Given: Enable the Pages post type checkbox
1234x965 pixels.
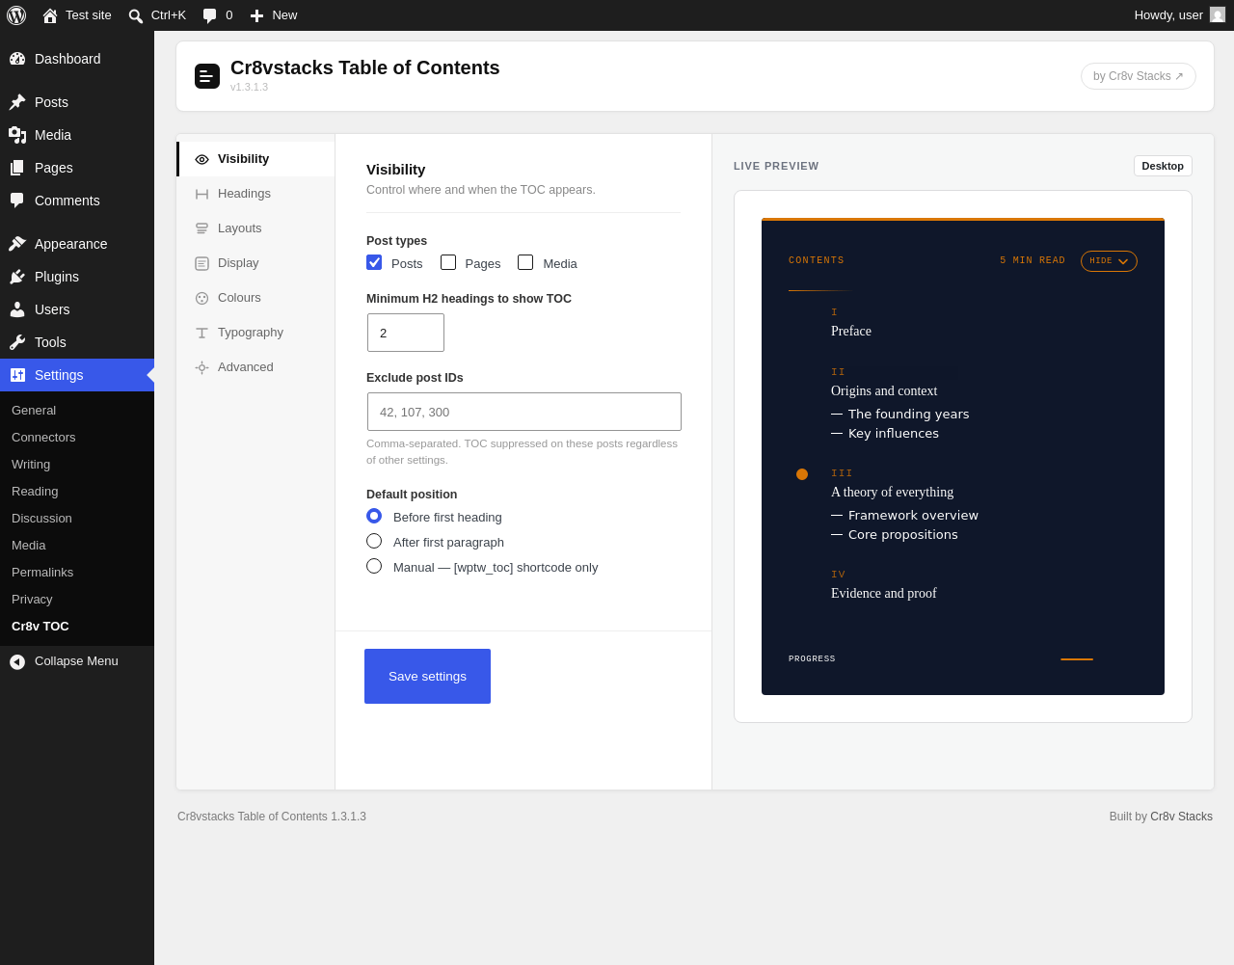Looking at the screenshot, I should point(448,262).
